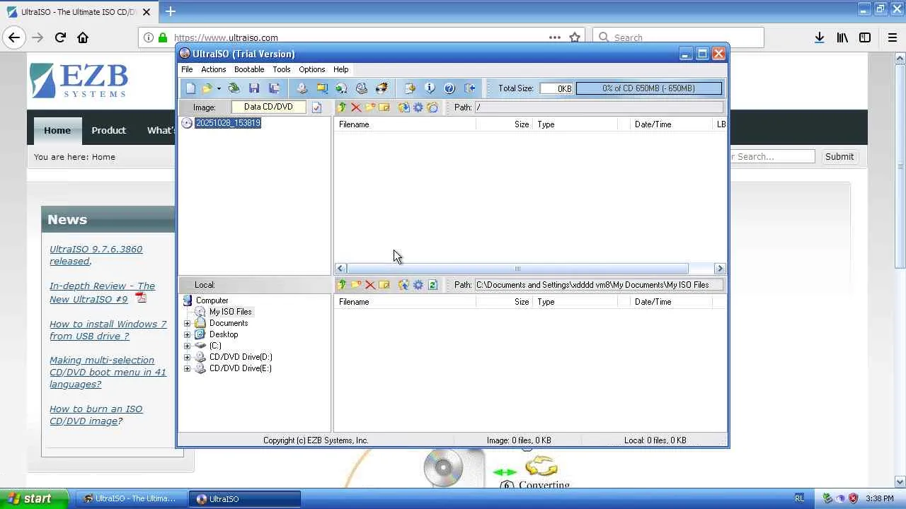This screenshot has height=509, width=906.
Task: Click the image properties check icon
Action: tap(316, 107)
